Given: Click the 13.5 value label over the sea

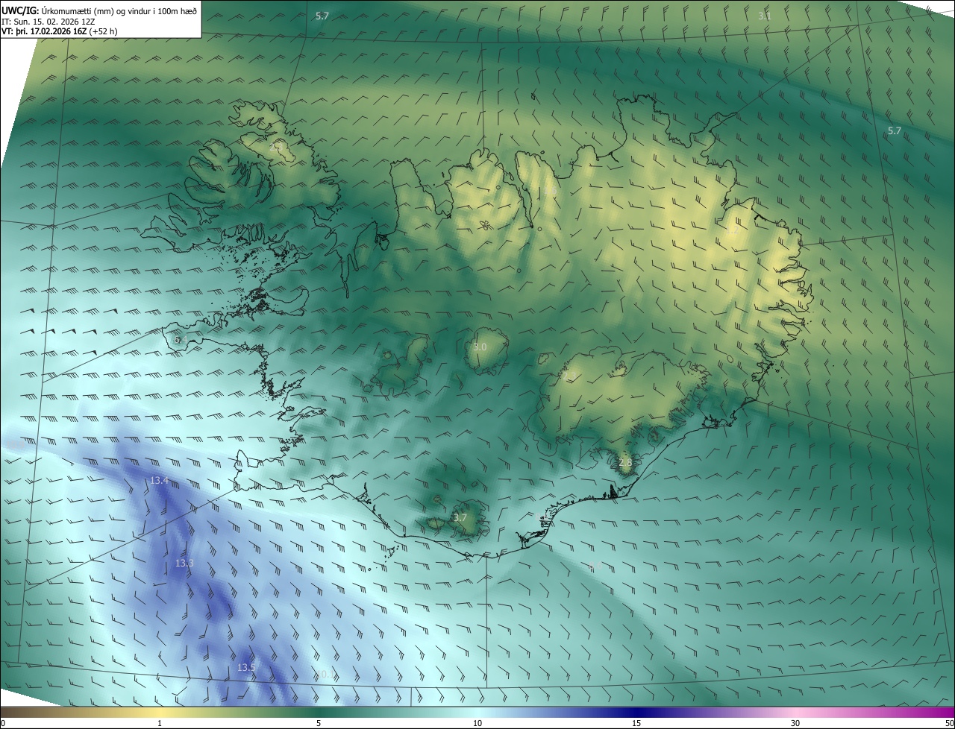Looking at the screenshot, I should [x=246, y=668].
